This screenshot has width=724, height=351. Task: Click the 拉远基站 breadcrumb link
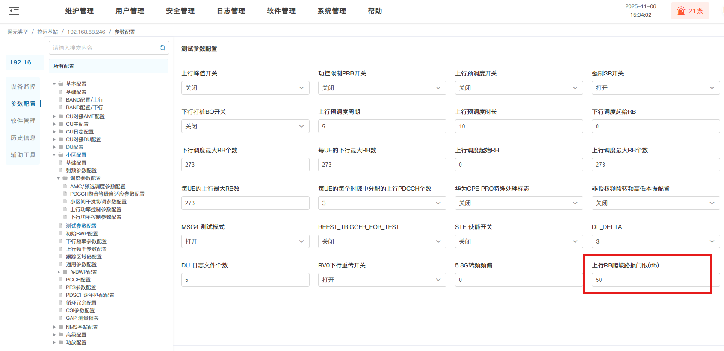tap(47, 32)
